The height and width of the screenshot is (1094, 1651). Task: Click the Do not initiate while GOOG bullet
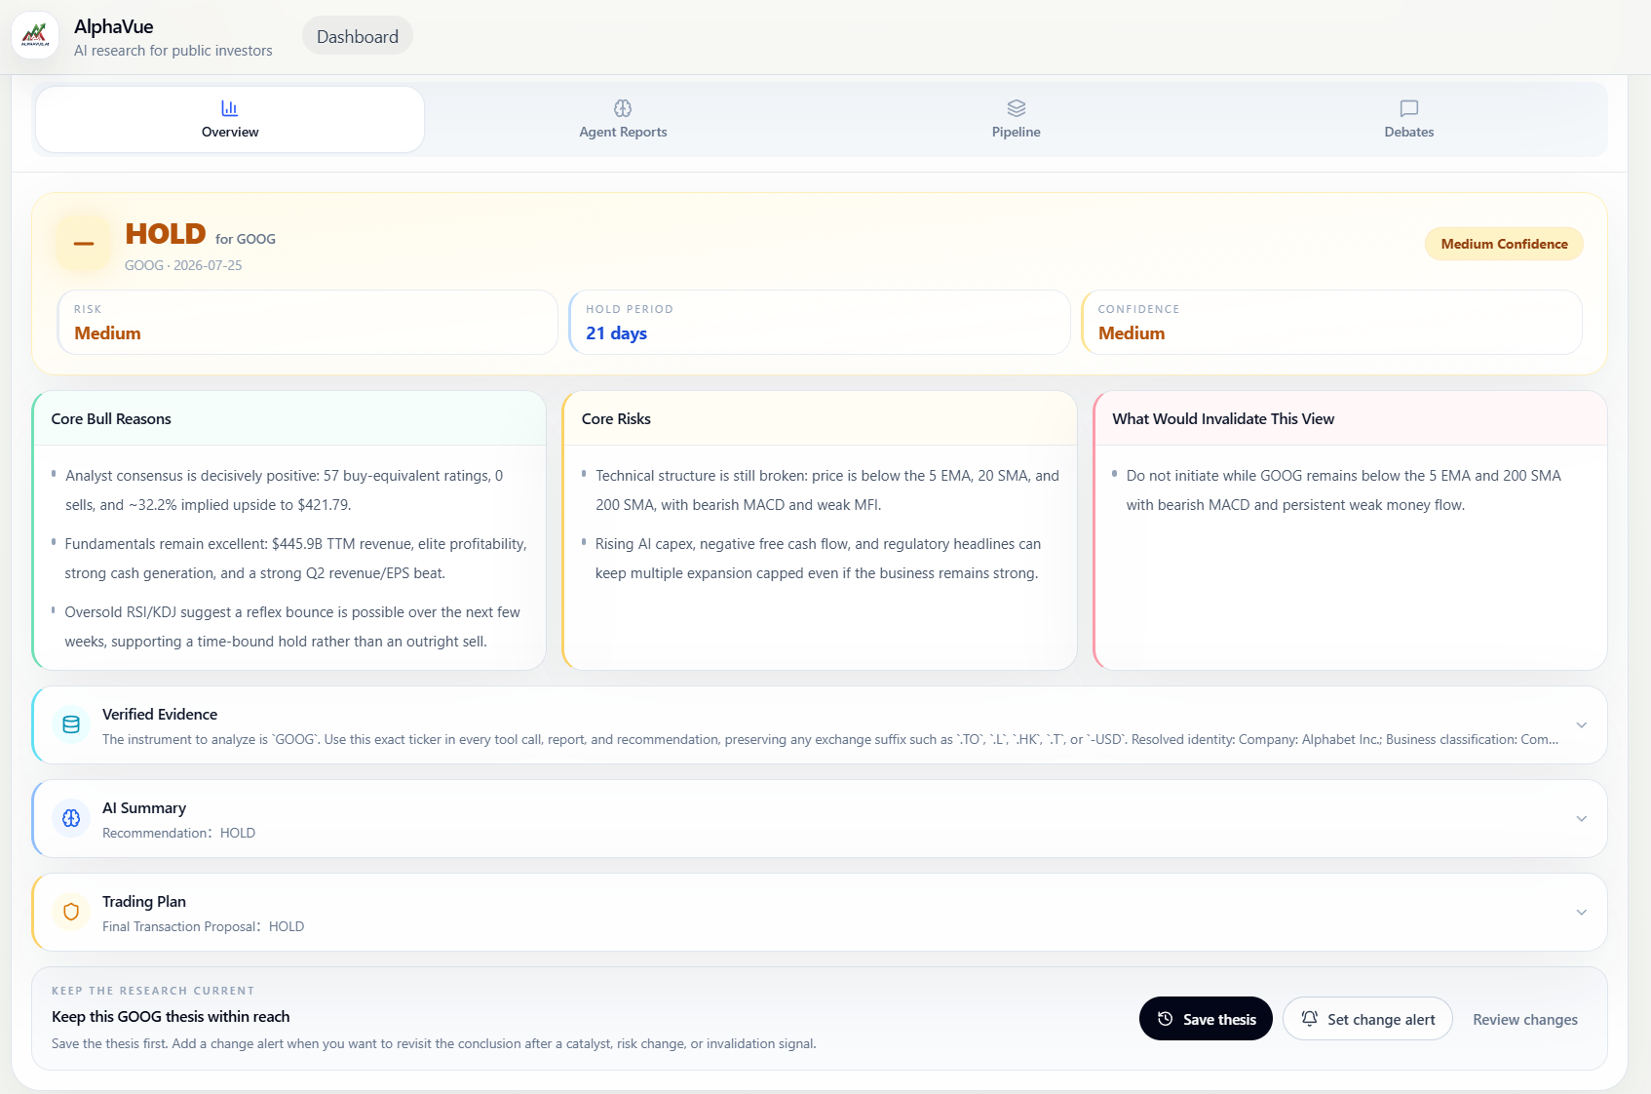1344,490
